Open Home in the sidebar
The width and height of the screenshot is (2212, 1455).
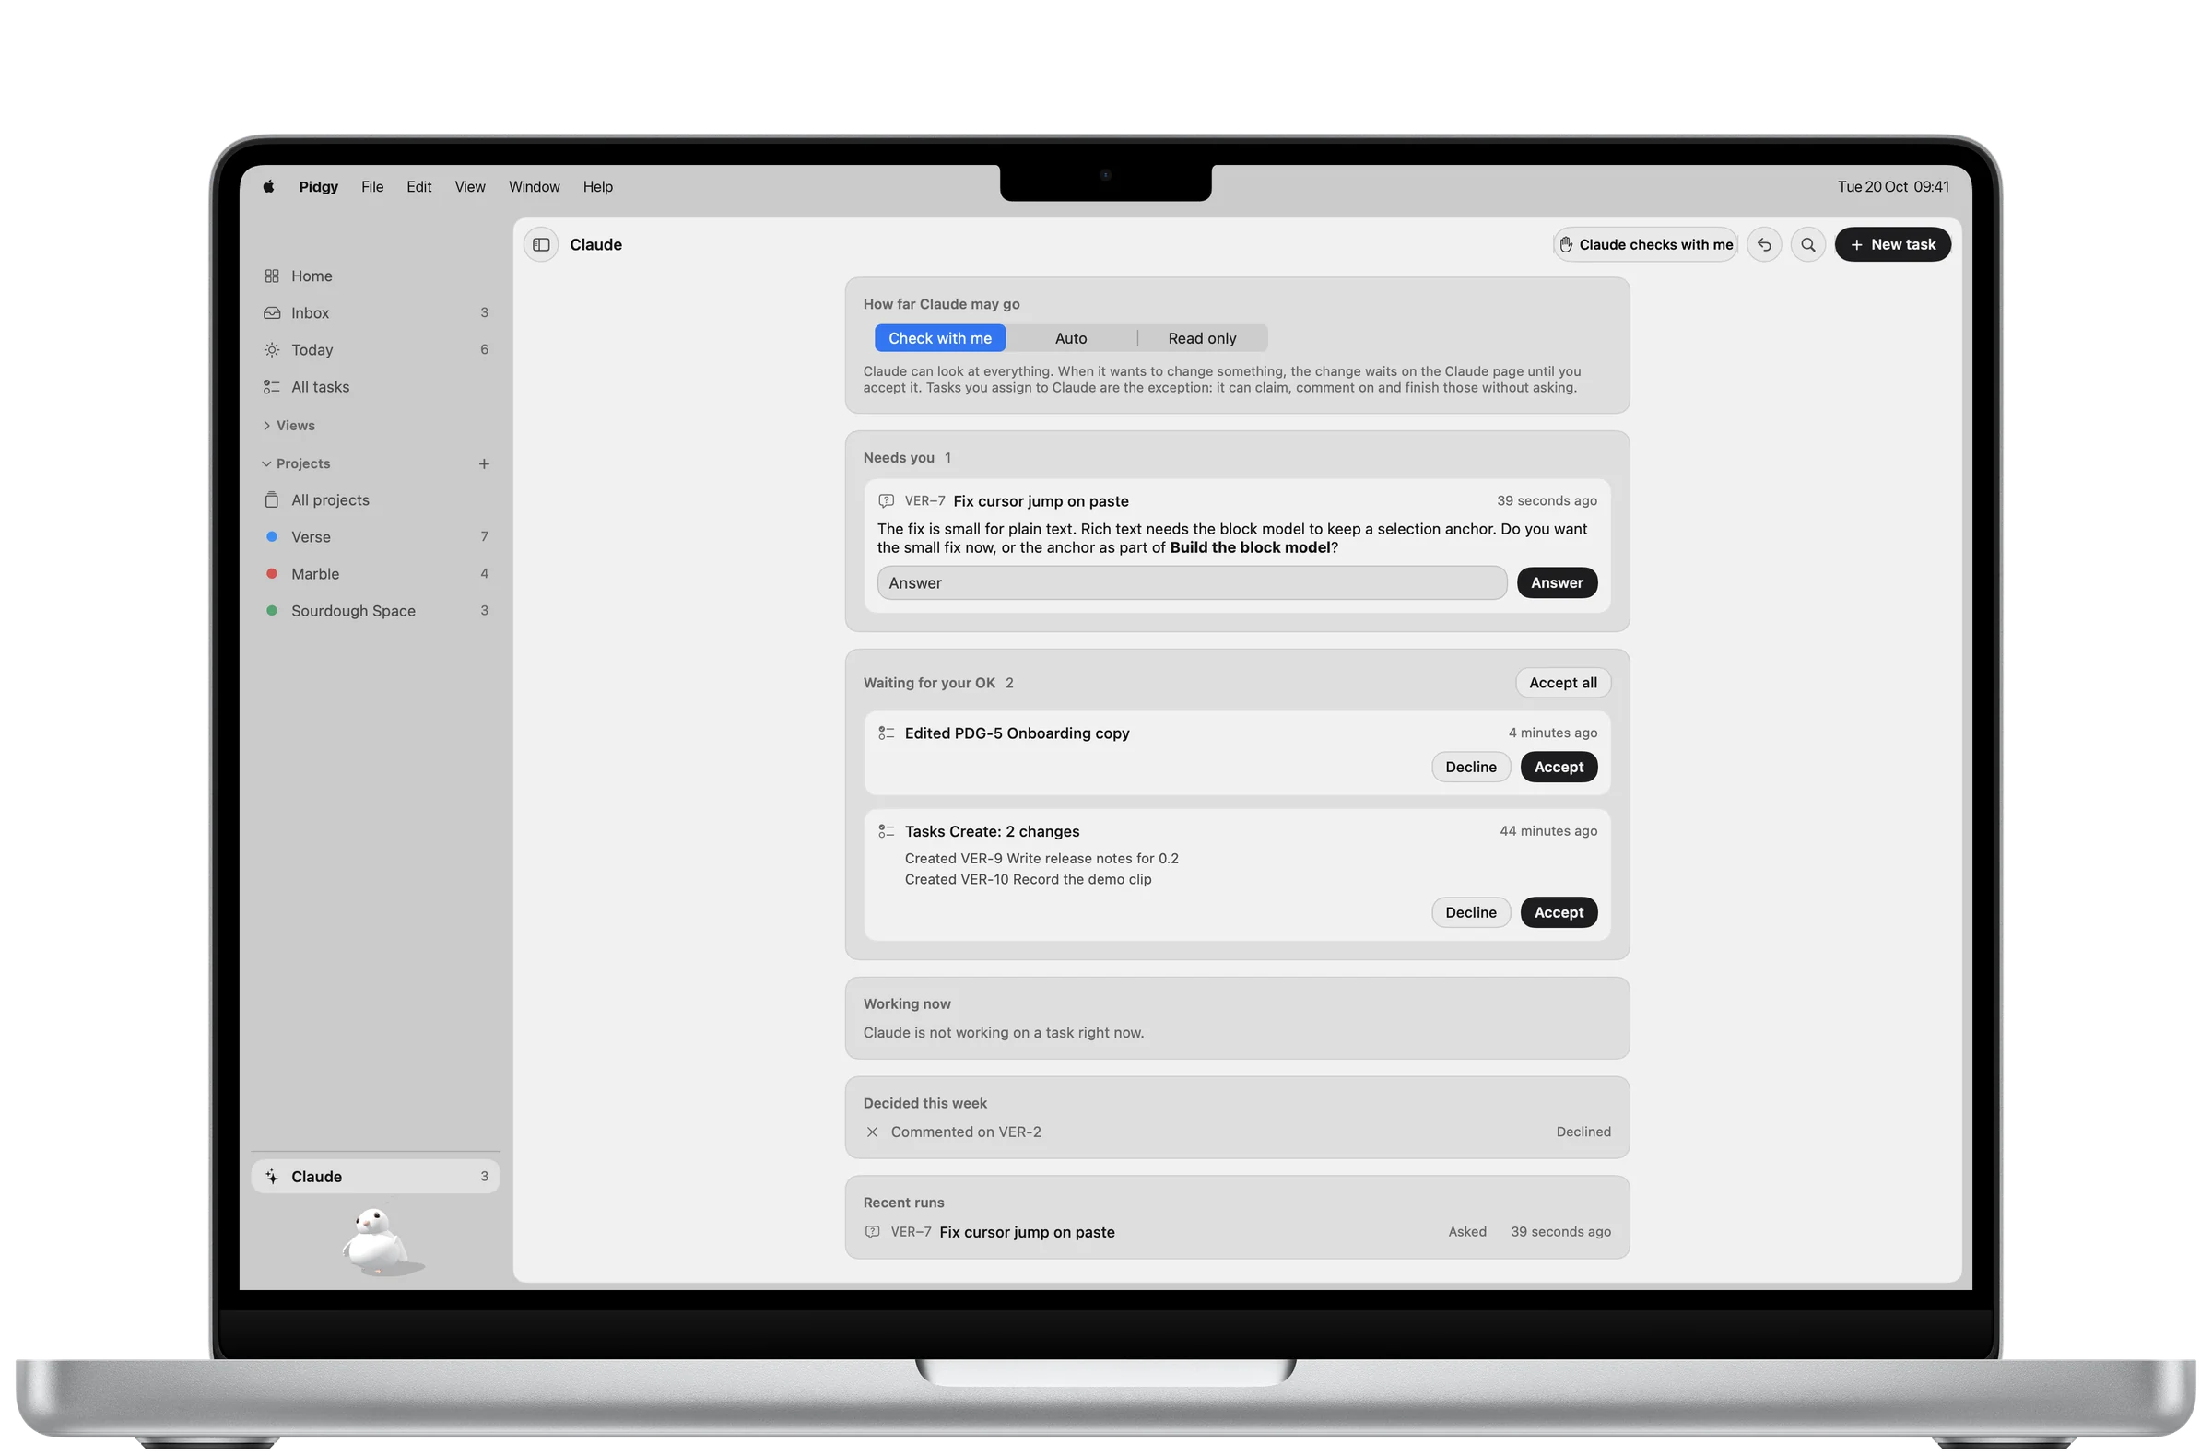coord(375,276)
